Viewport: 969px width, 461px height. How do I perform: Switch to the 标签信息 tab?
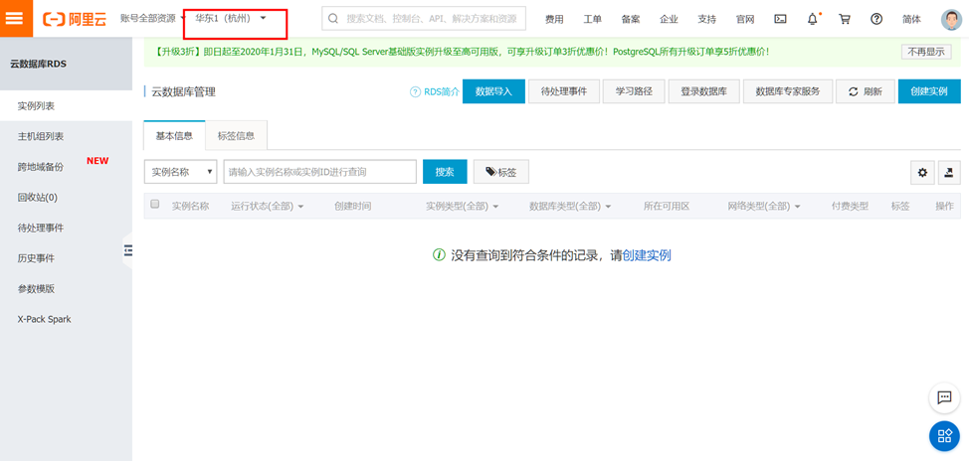[236, 136]
